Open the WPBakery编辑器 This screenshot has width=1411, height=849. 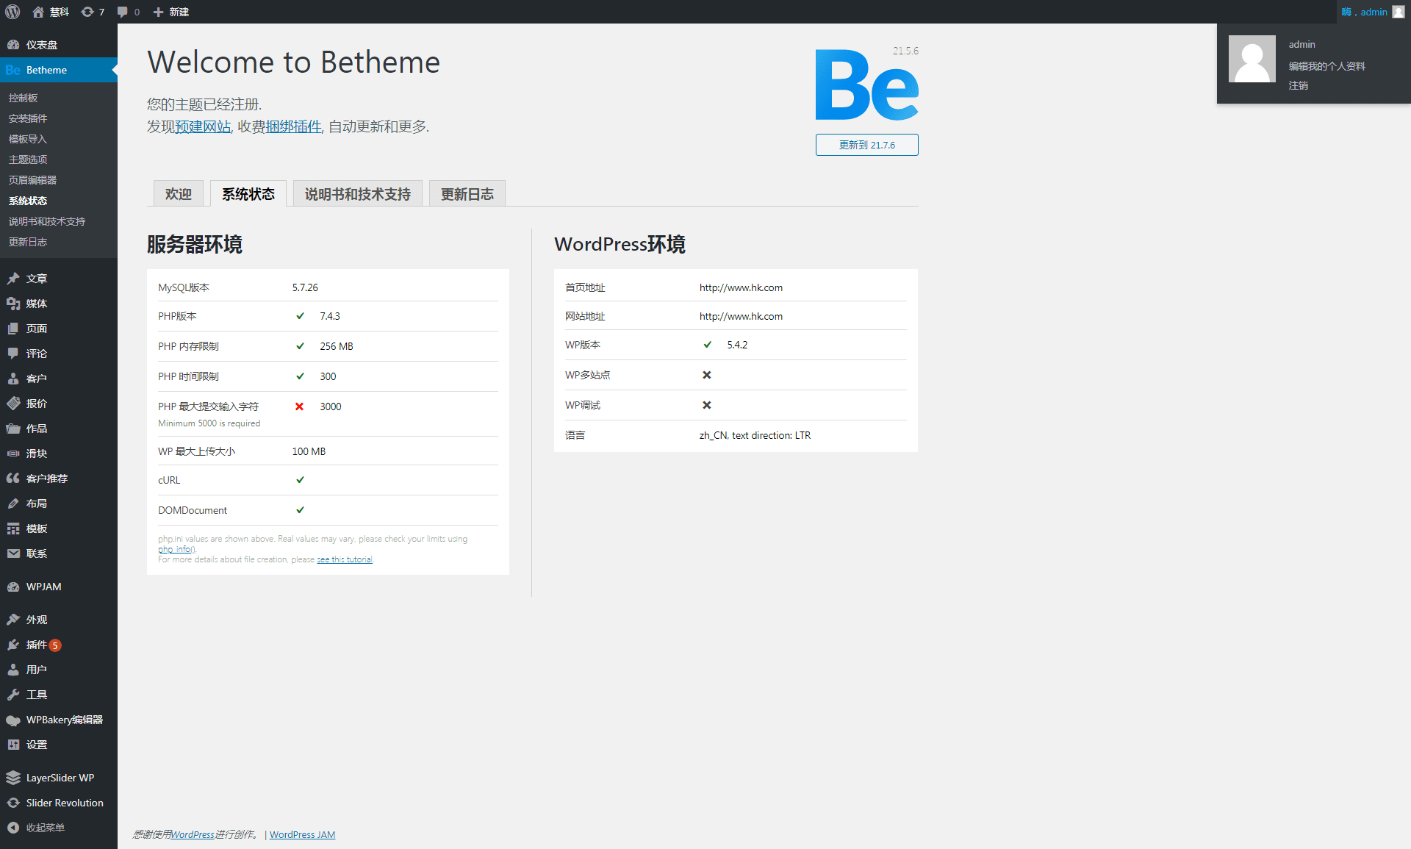point(64,720)
